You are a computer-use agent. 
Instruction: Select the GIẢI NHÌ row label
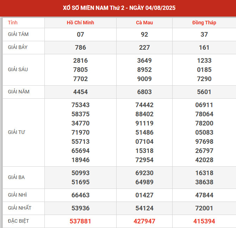tap(17, 195)
